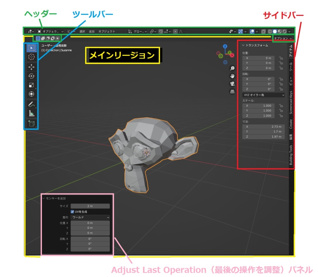Open the ワールド alignment dropdown

coord(90,217)
